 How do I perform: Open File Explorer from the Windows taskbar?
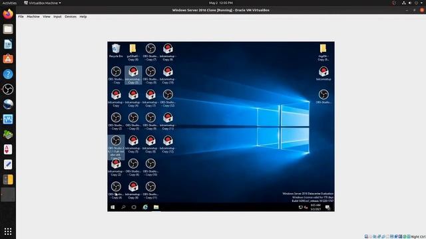pos(156,207)
